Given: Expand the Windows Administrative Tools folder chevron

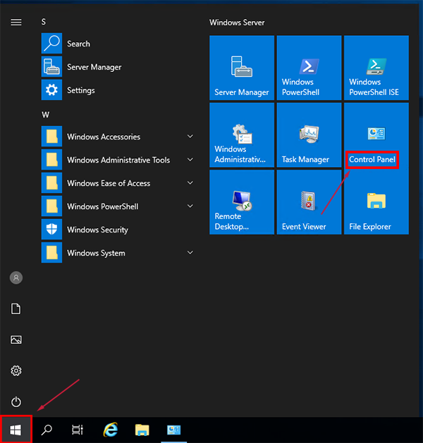Looking at the screenshot, I should pos(190,160).
